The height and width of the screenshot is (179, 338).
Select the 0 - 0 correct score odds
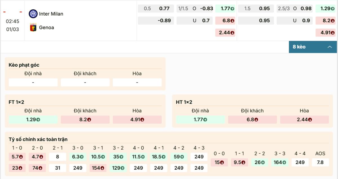(219, 162)
